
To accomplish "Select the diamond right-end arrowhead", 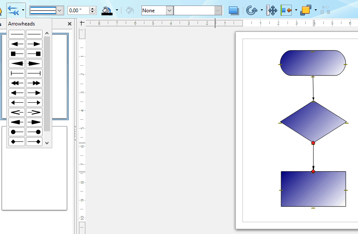I will (34, 142).
